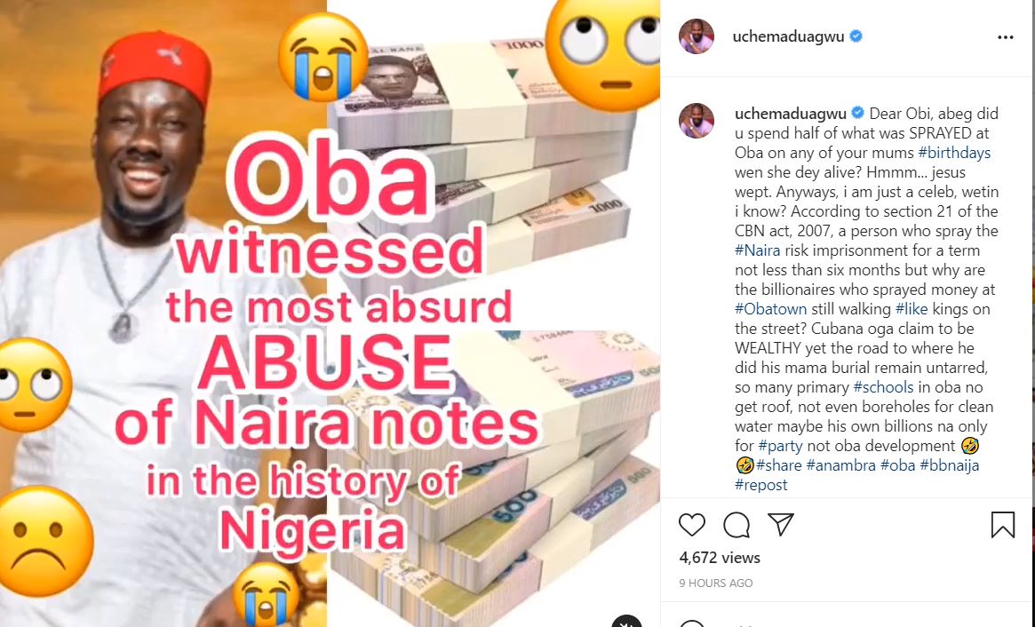1035x627 pixels.
Task: Open caption avatar of uchemaduagwu
Action: pos(697,121)
